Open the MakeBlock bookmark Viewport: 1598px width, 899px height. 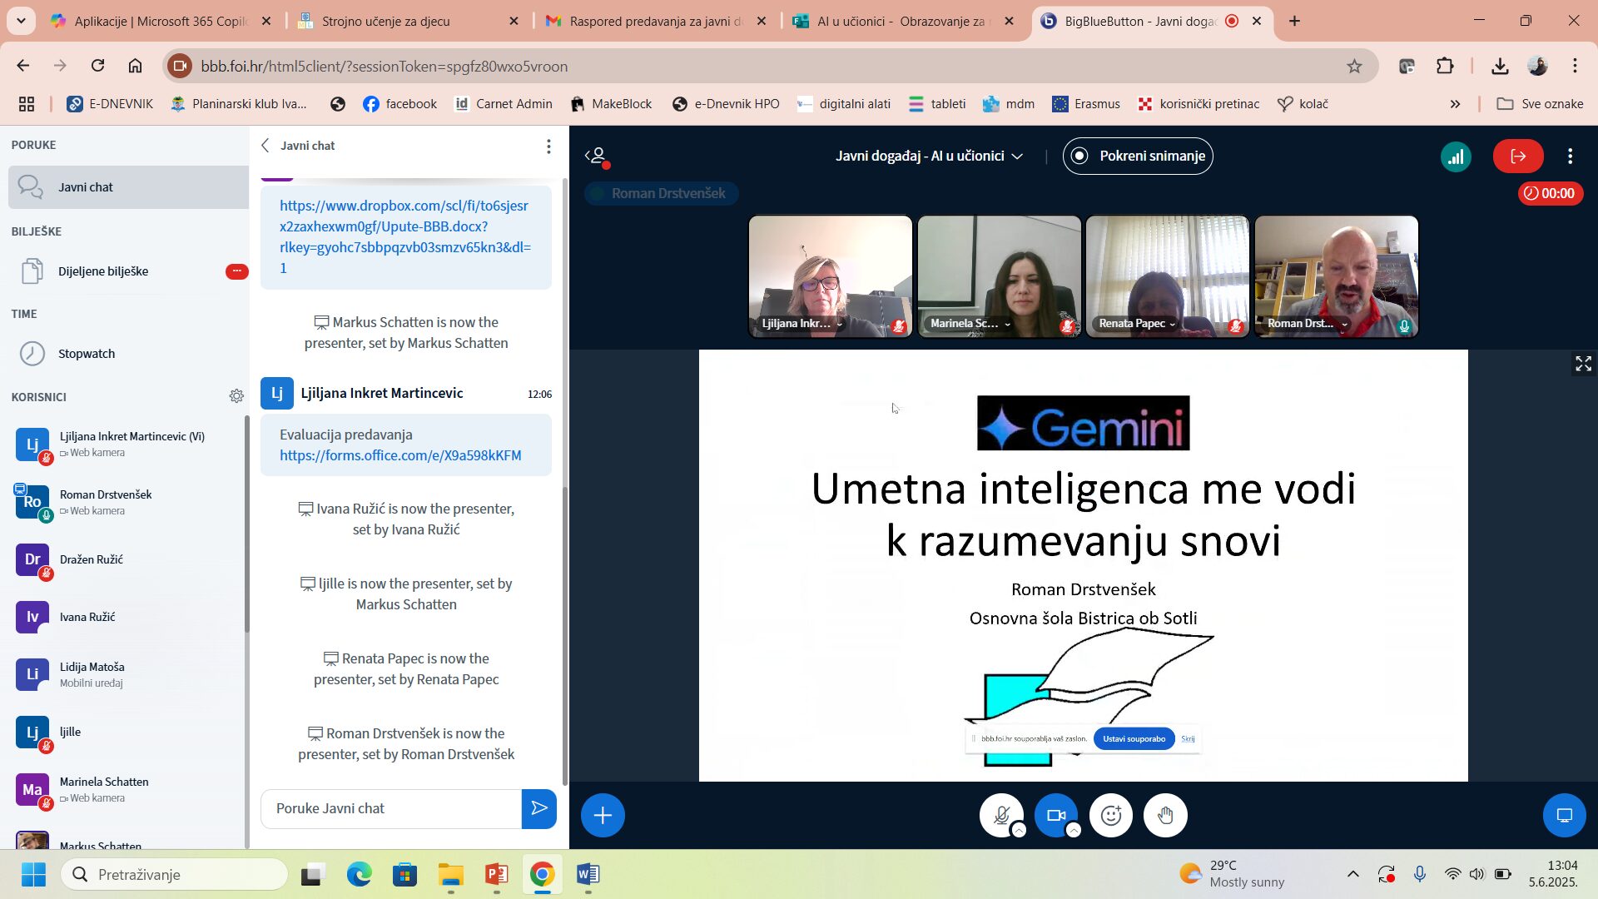click(611, 104)
